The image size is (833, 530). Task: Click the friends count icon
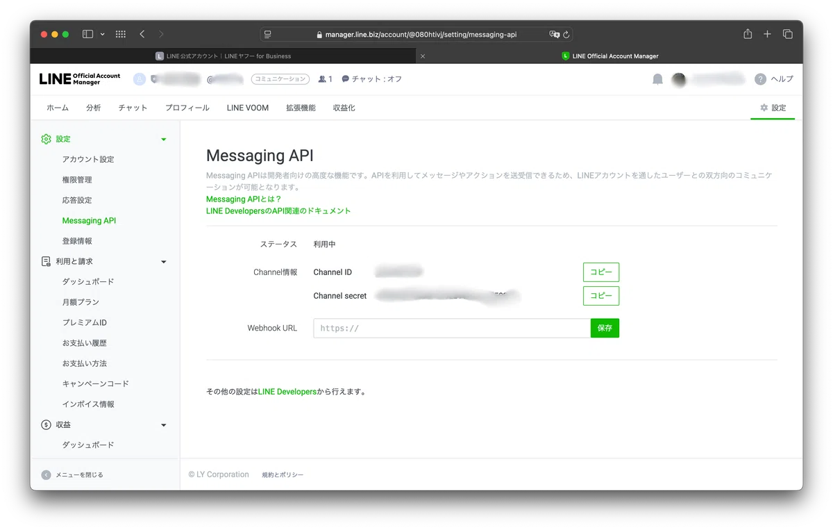click(x=322, y=79)
